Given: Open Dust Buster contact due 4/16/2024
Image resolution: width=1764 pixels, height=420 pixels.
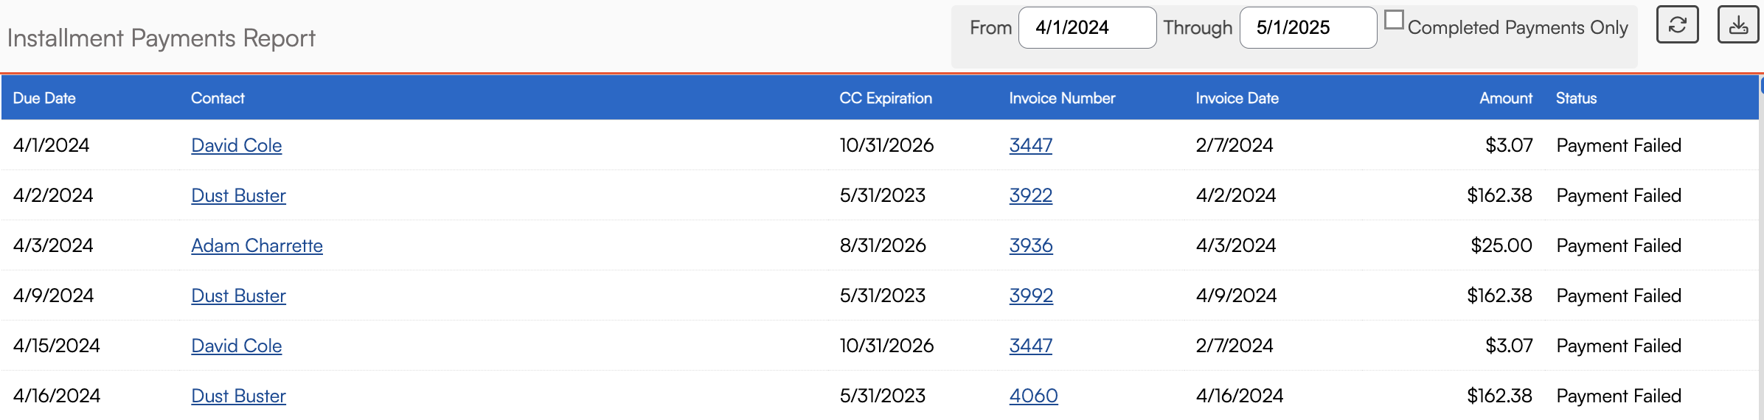Looking at the screenshot, I should pos(238,396).
